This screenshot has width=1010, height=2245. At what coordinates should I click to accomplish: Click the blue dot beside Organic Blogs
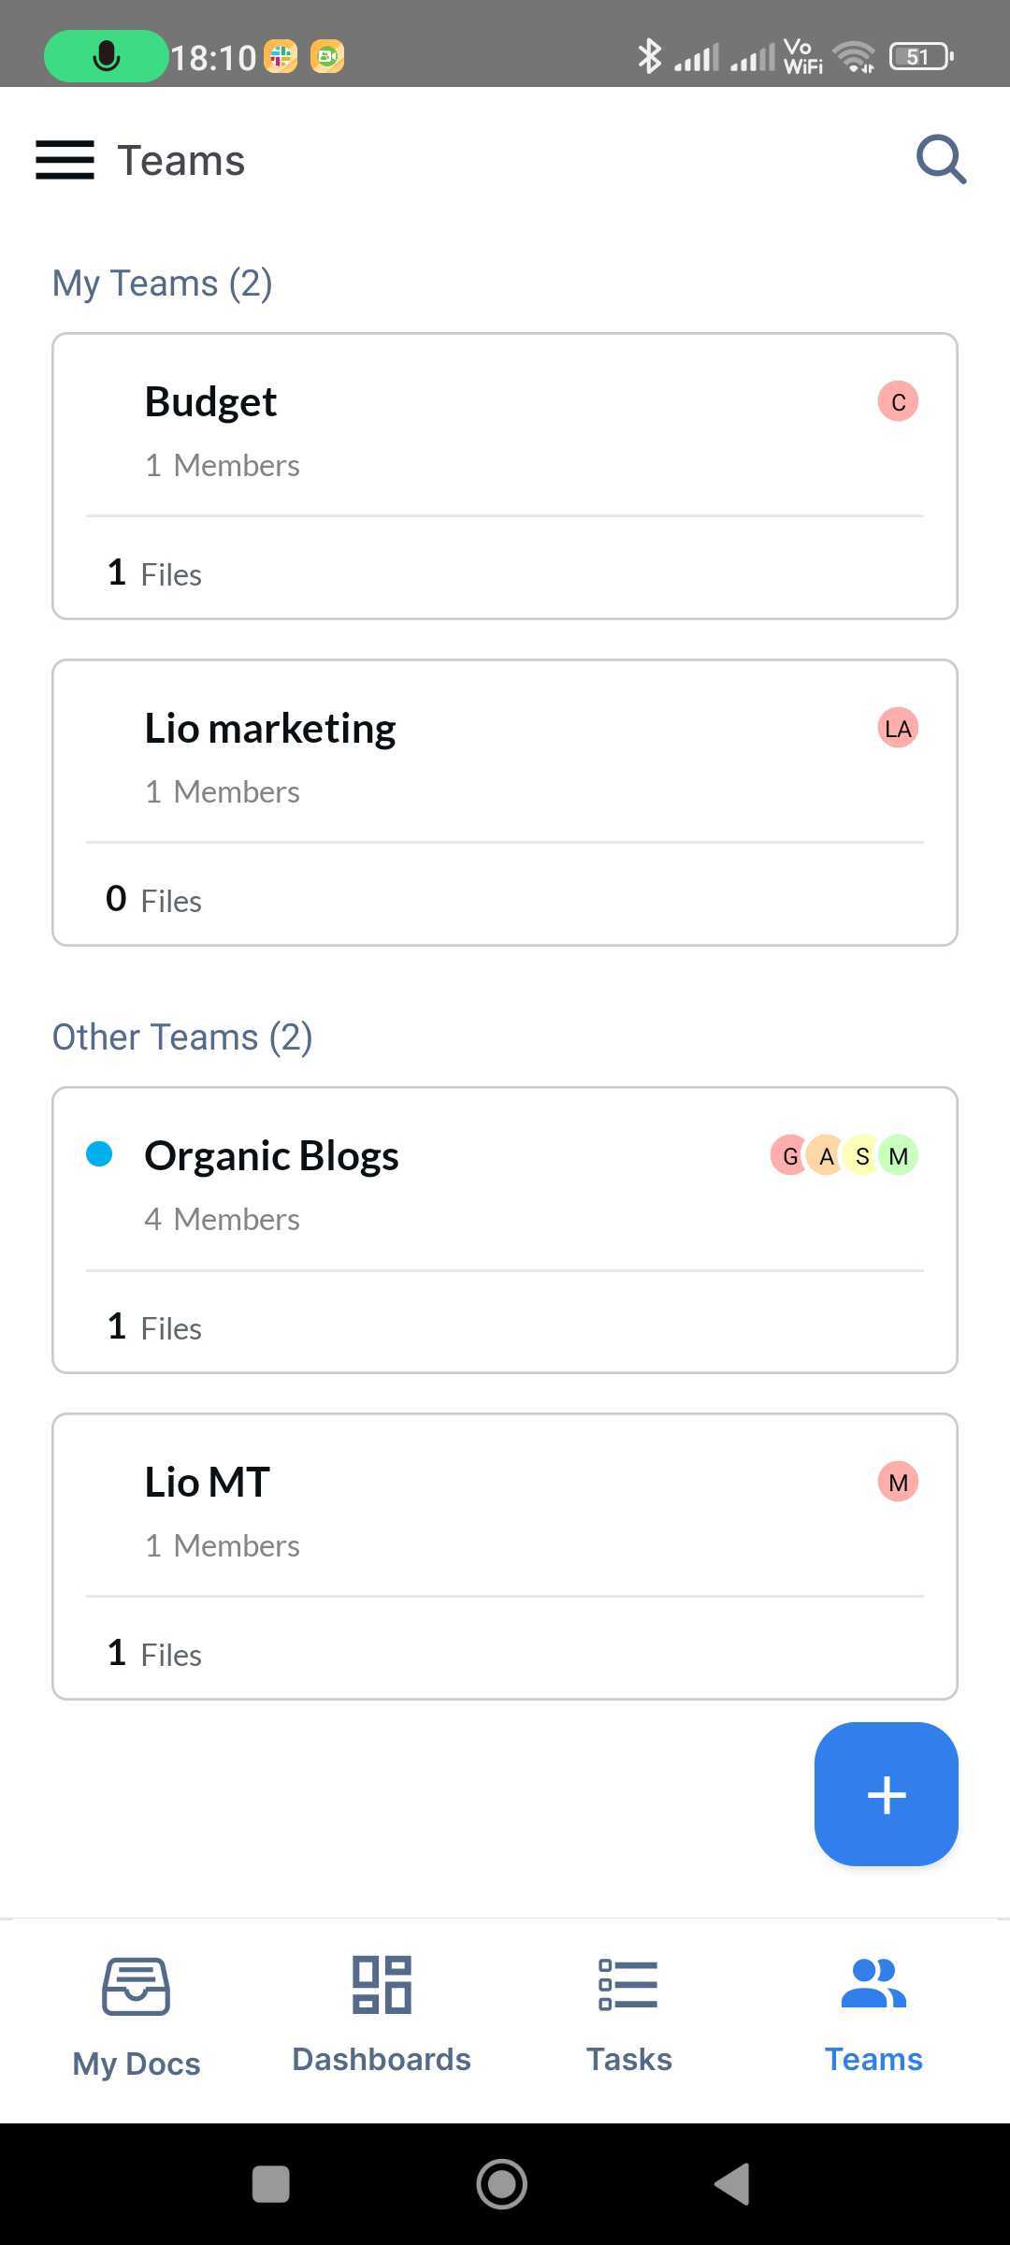99,1154
